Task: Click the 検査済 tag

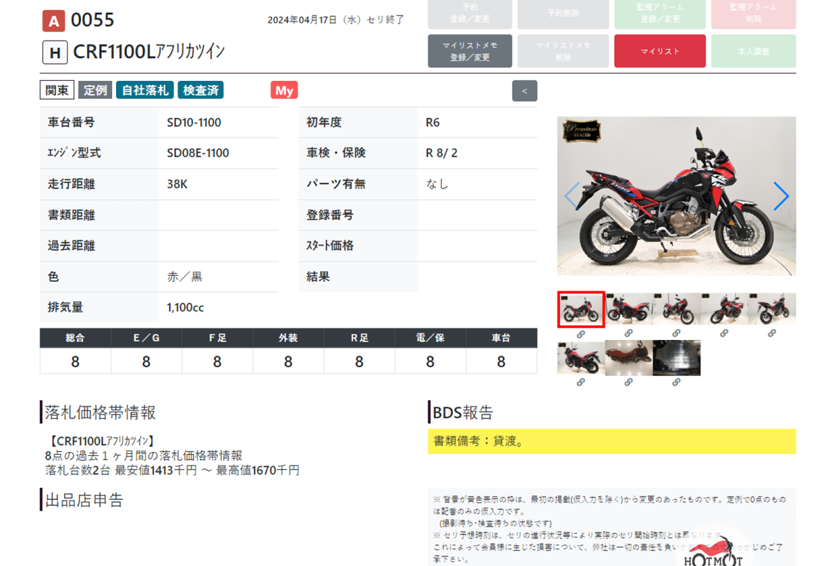Action: 201,91
